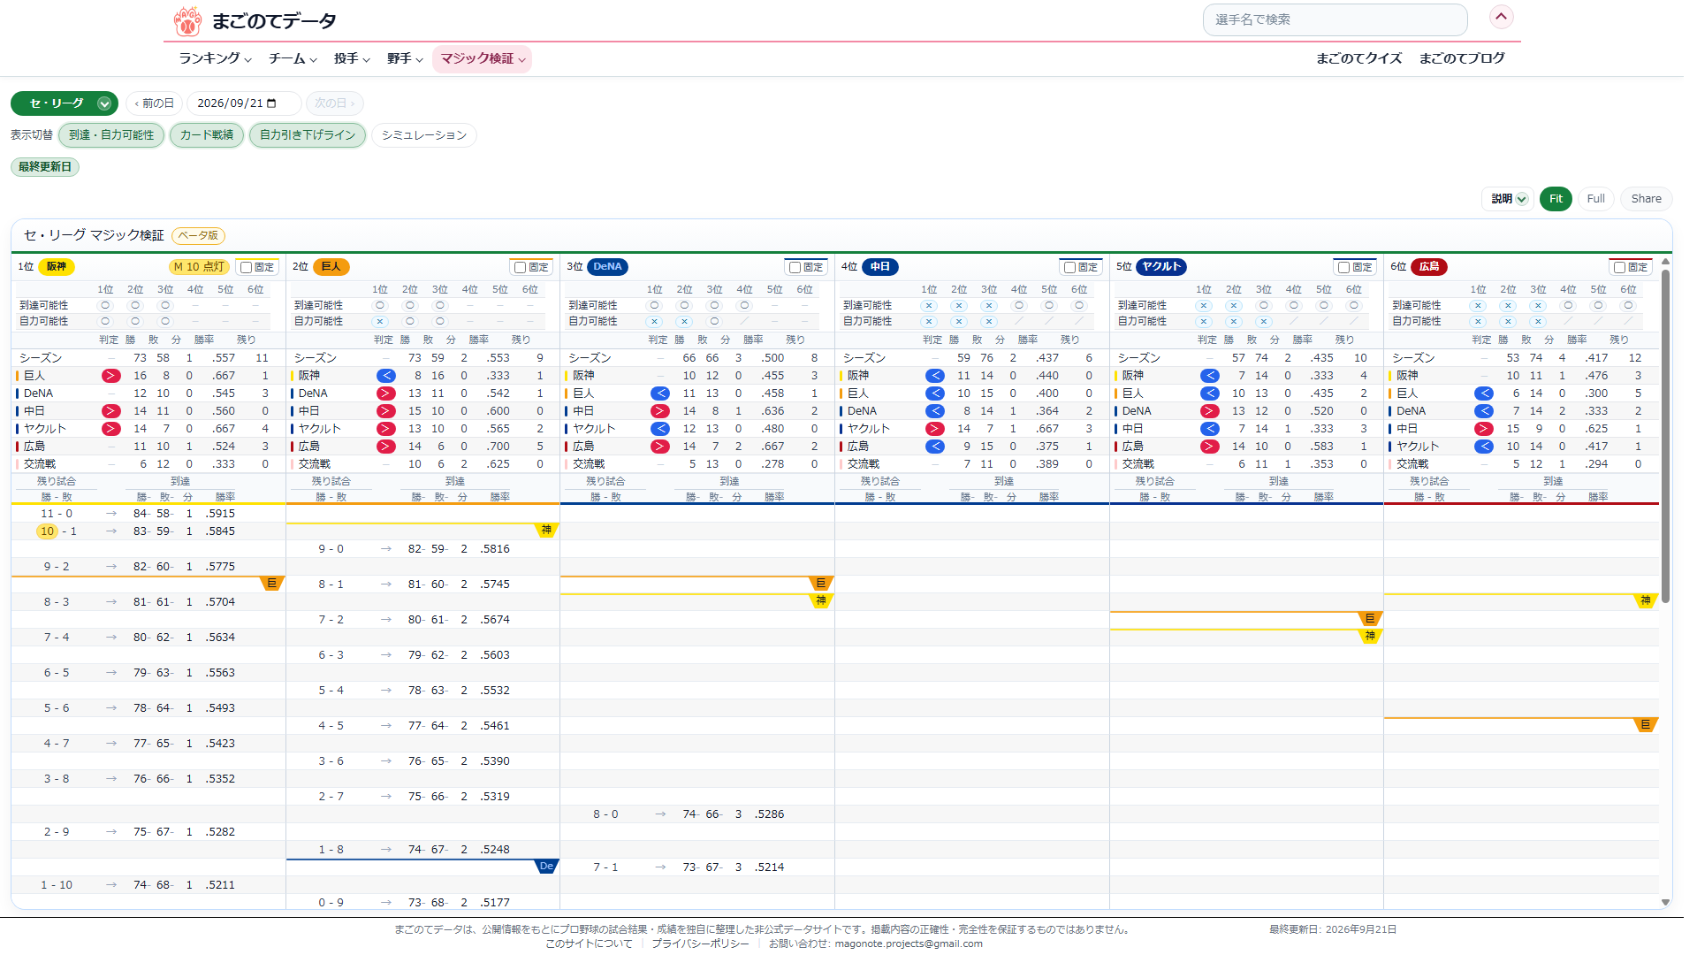Open the セ・リーグ league dropdown
1697x955 pixels.
tap(65, 103)
